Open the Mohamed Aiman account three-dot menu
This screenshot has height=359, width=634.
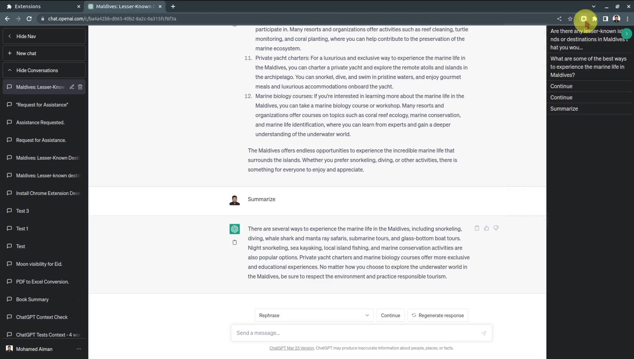[x=79, y=349]
